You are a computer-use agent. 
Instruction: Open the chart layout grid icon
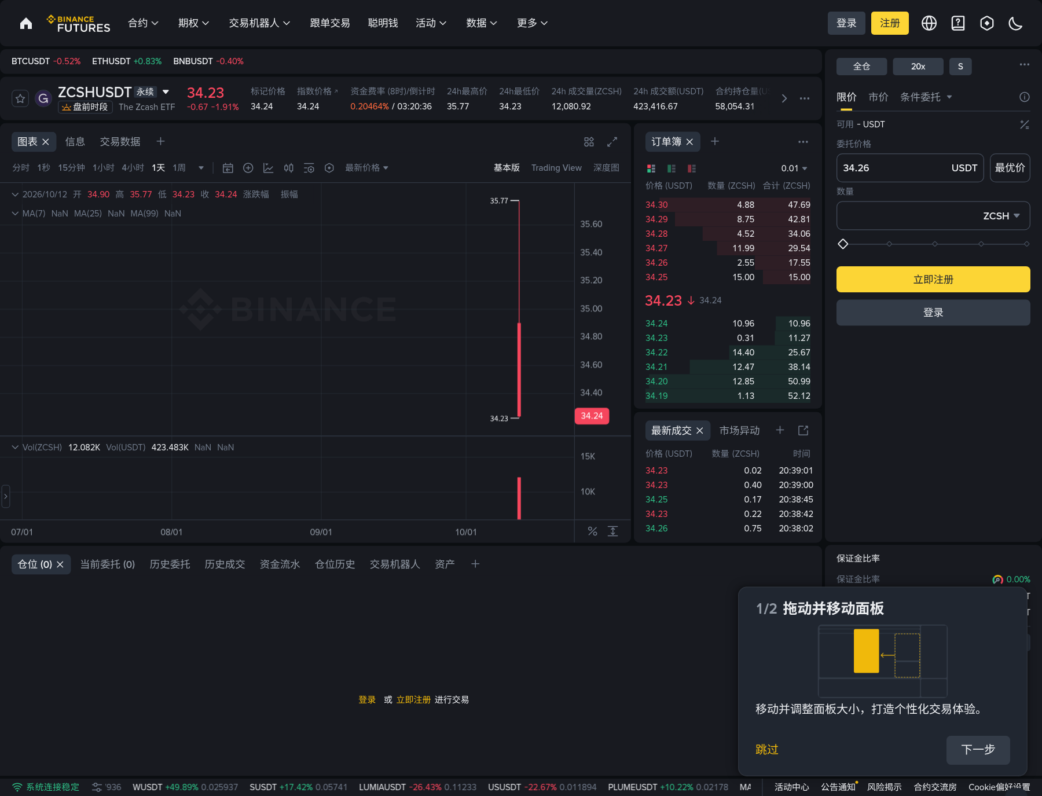pyautogui.click(x=589, y=142)
